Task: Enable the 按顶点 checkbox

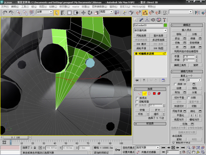Action: [137, 98]
